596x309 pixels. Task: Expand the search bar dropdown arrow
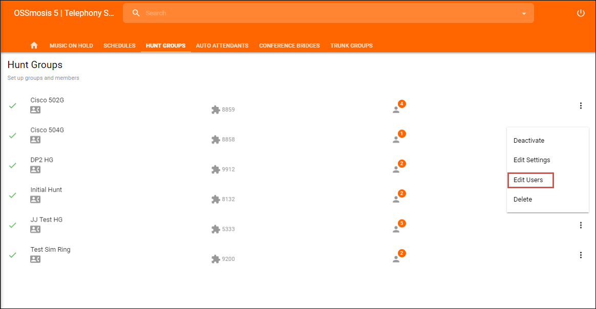pyautogui.click(x=524, y=14)
